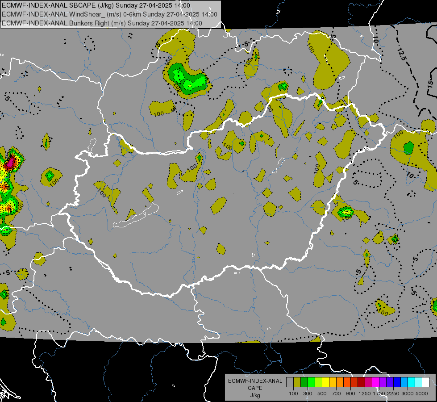Pick the bright magenta legend swatch
This screenshot has width=437, height=402.
coord(376,382)
